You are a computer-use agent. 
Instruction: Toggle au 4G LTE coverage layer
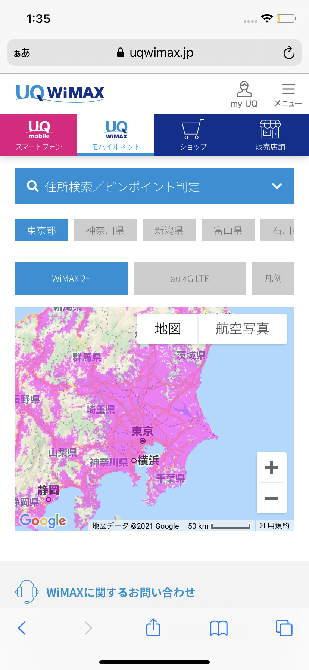190,279
